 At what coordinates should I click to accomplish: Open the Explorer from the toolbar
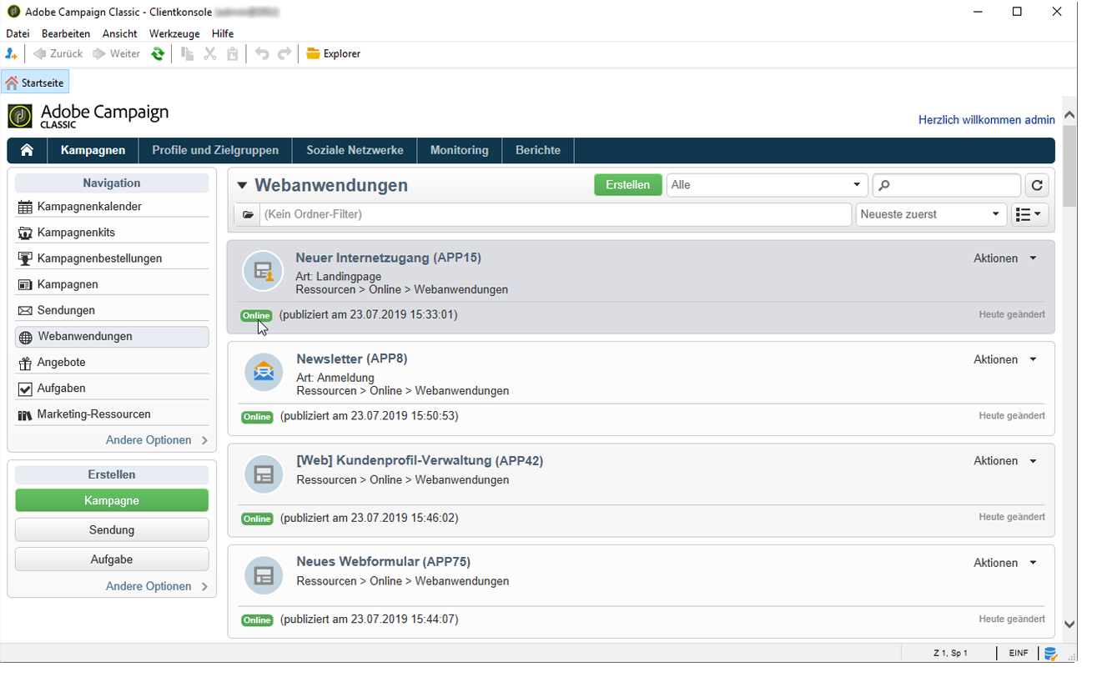tap(334, 54)
